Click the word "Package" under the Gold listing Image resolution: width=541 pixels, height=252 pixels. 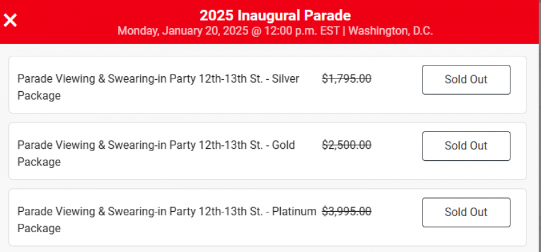[39, 163]
